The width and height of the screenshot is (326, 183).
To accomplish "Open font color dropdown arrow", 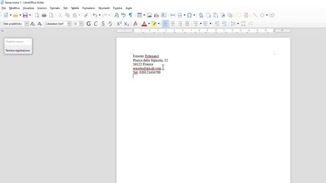I will 149,24.
